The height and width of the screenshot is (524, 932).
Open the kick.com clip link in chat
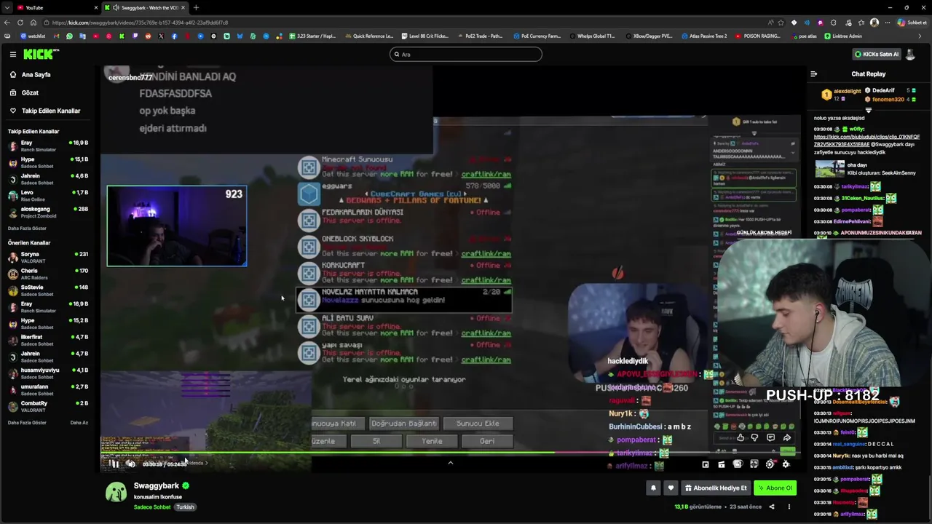click(x=866, y=140)
